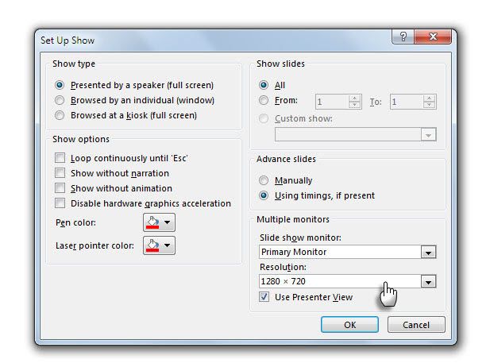Enable Loop continuously until 'Esc'
Screen dimensions: 490x363
click(x=60, y=158)
